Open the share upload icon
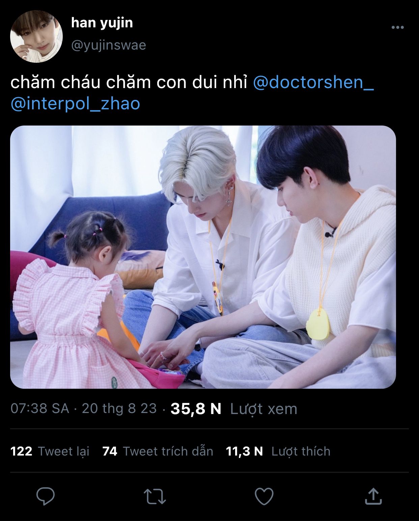The height and width of the screenshot is (521, 419). tap(373, 496)
